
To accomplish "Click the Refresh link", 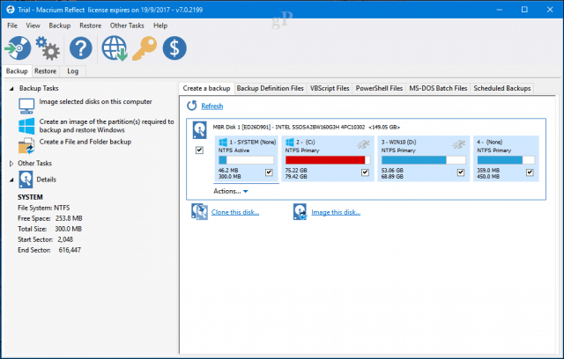I will tap(212, 106).
